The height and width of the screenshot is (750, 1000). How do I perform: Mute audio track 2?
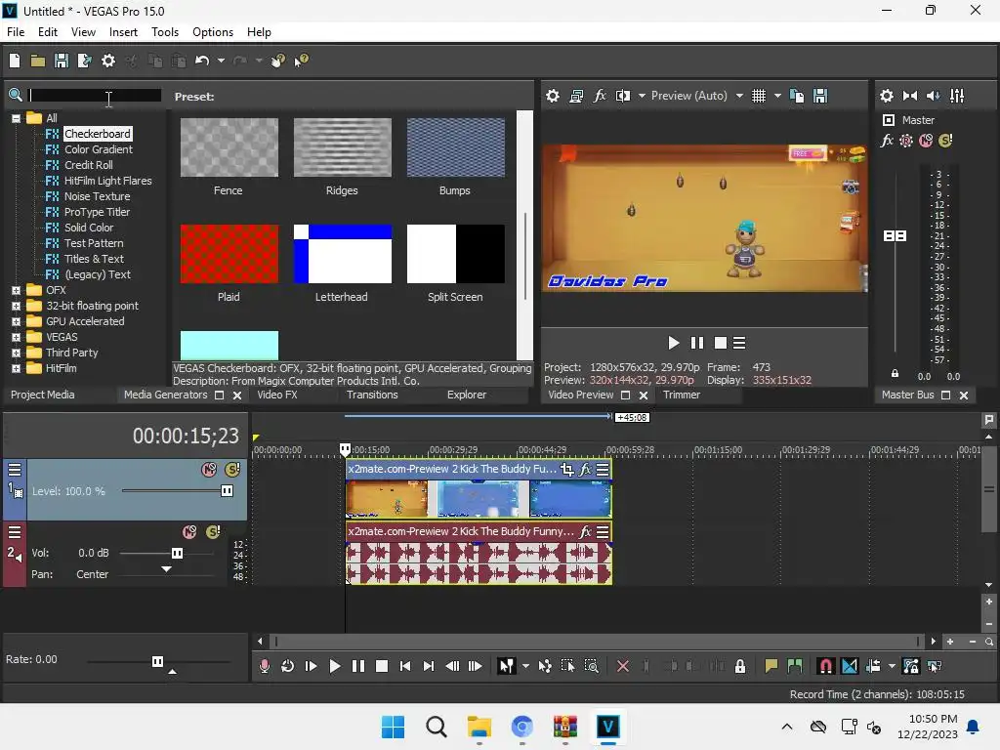(x=189, y=532)
